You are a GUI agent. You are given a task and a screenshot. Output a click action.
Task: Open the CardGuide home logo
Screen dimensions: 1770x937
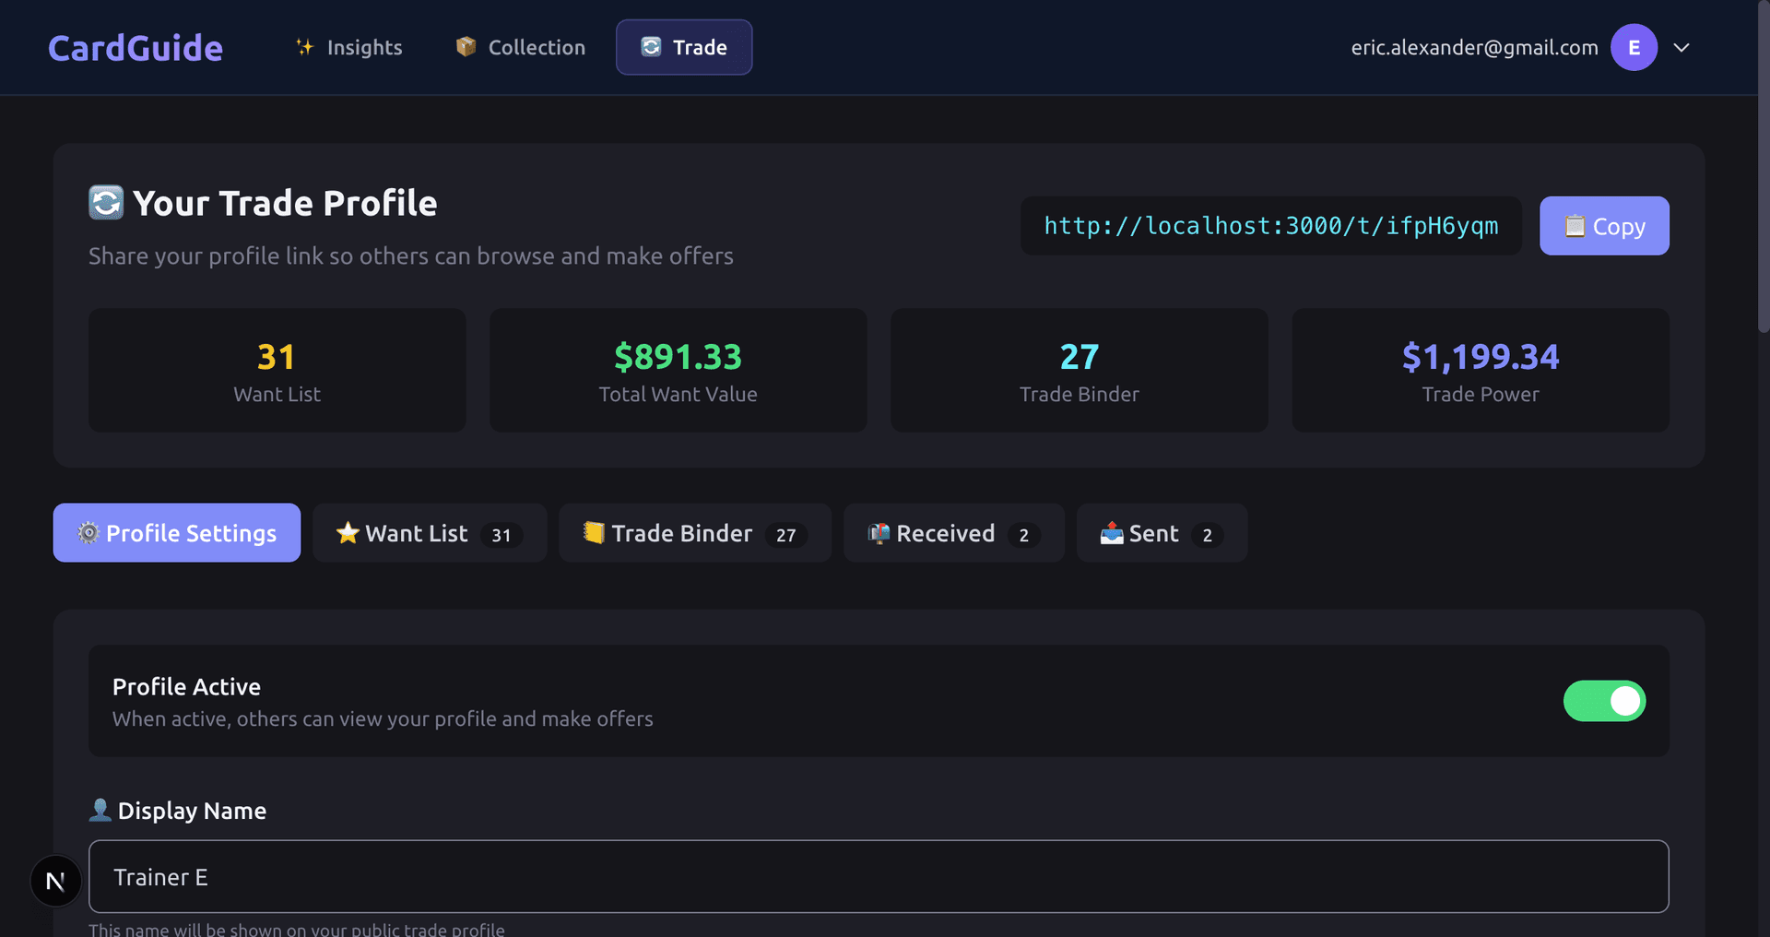point(135,47)
